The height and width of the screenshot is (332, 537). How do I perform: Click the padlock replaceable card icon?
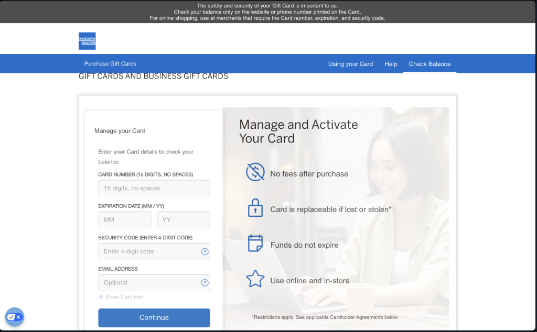(x=255, y=207)
